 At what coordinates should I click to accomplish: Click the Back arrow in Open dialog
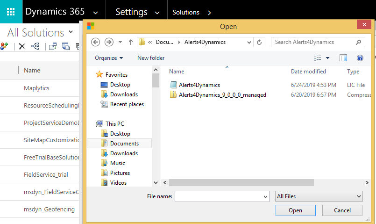[95, 42]
